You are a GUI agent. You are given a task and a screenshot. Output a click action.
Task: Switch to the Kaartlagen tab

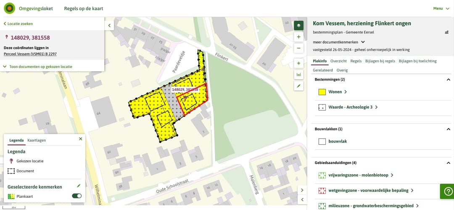[x=37, y=140]
